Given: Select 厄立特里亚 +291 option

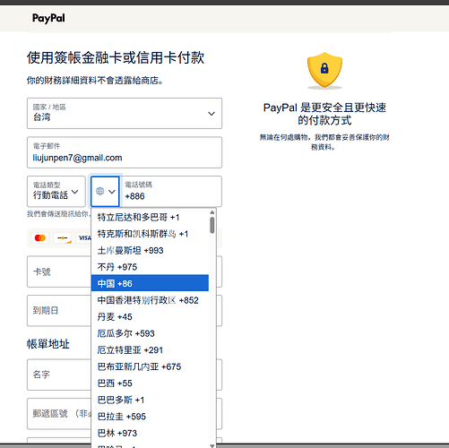Looking at the screenshot, I should 150,349.
